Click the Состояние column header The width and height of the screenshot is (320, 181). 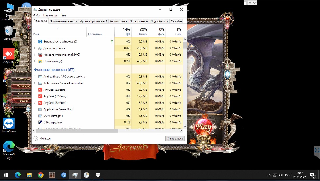tap(100, 32)
